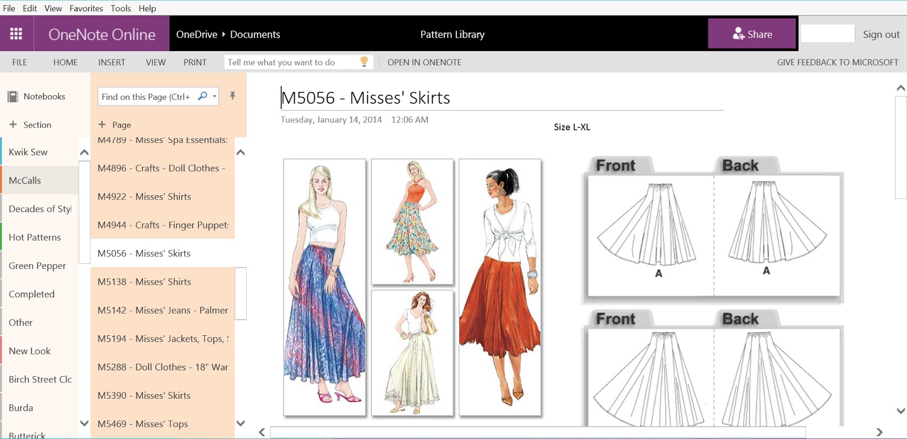Switch to the PRINT ribbon tab
This screenshot has height=439, width=907.
click(195, 62)
